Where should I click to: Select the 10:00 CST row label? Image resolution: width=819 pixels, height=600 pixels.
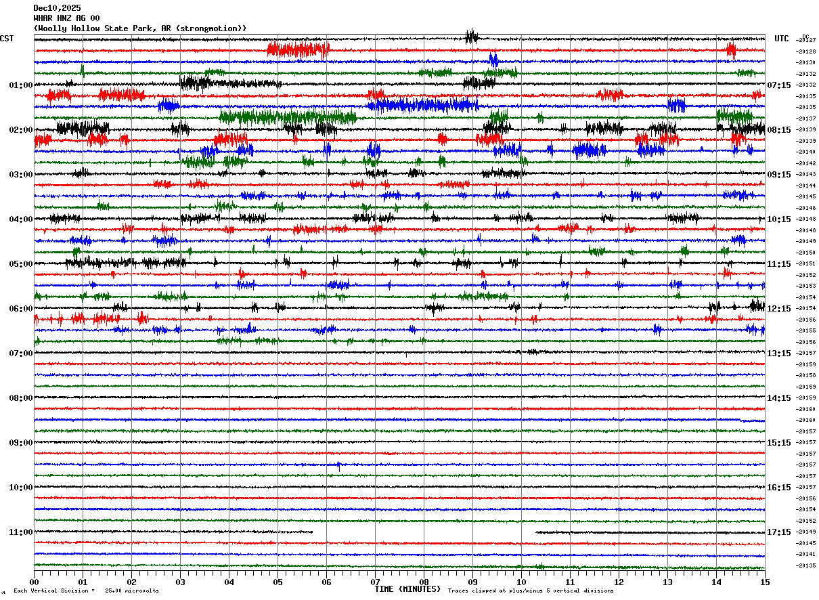coord(21,488)
